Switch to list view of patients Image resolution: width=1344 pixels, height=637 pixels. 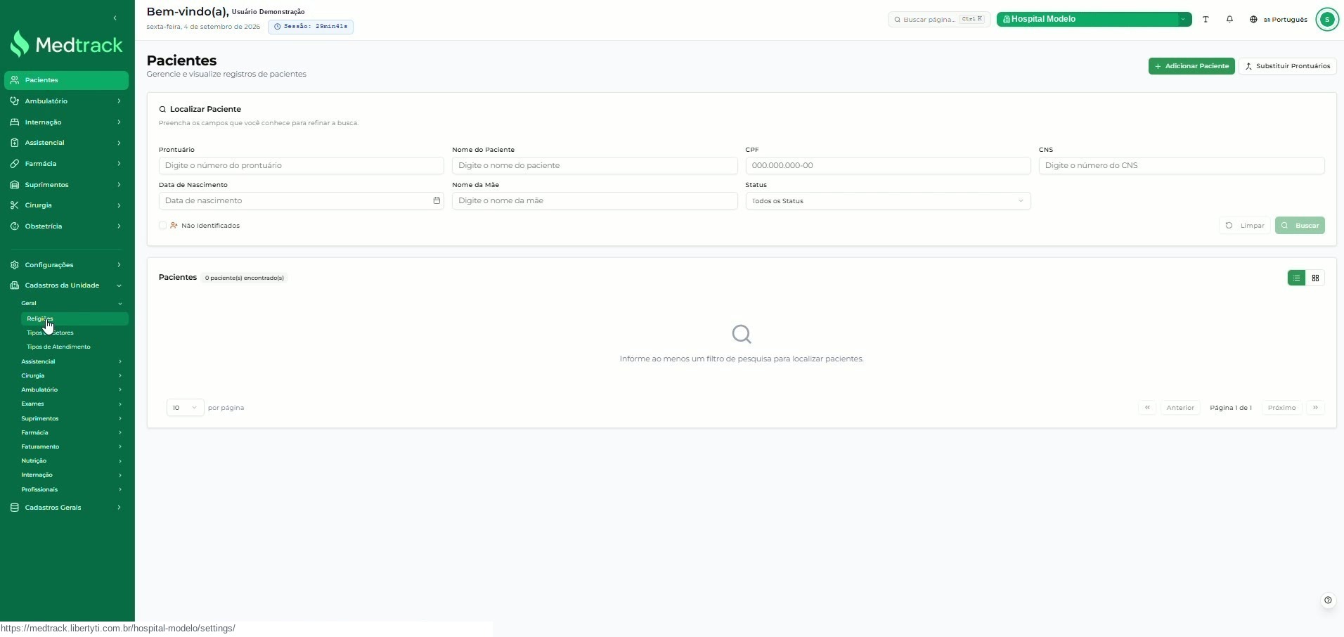(1296, 278)
